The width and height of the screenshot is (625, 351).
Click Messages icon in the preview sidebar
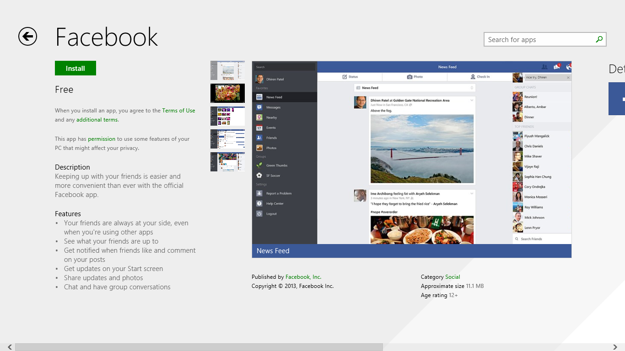[259, 107]
